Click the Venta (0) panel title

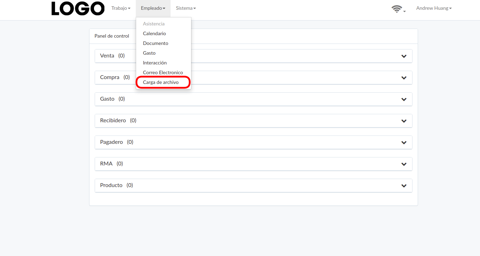pos(112,56)
